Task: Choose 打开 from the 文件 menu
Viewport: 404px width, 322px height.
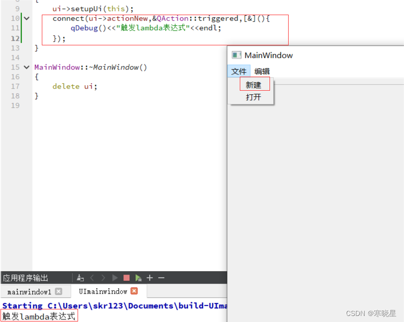Action: [253, 97]
